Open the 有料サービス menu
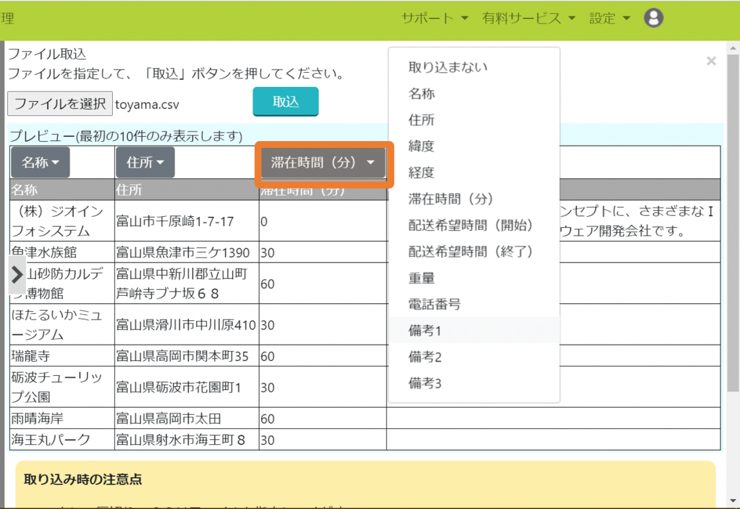The image size is (740, 509). (528, 18)
